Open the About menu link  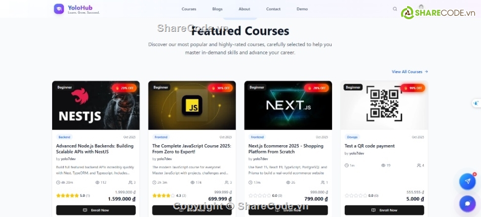coord(244,9)
